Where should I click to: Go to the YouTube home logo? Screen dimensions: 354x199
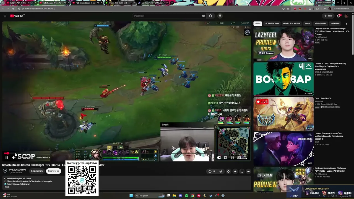(17, 16)
